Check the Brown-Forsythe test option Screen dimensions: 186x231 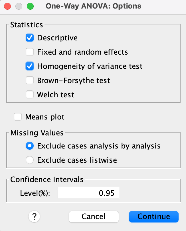pos(30,81)
